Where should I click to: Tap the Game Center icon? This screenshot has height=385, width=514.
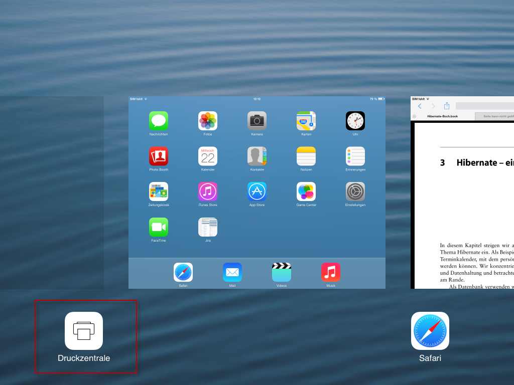point(306,191)
